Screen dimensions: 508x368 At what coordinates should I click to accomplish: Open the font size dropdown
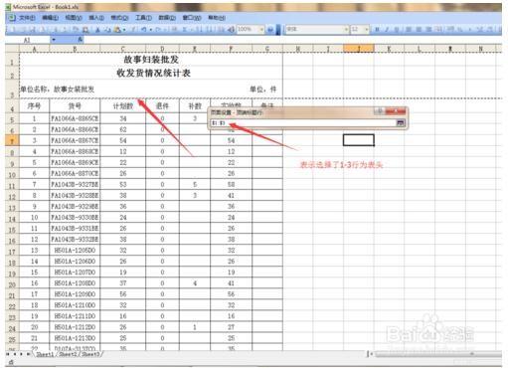point(367,30)
